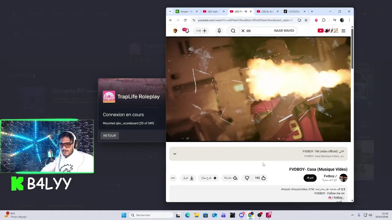Open a new browser tab
Screen dimensions: 392x220
tap(312, 12)
